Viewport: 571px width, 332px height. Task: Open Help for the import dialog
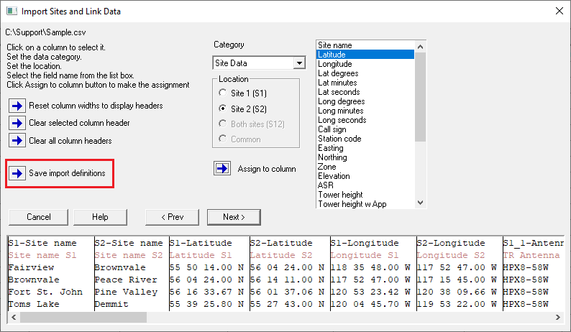100,217
